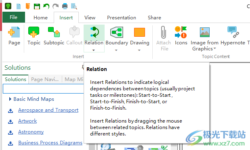The width and height of the screenshot is (250, 150).
Task: Switch to the View ribbon tab
Action: pyautogui.click(x=90, y=17)
